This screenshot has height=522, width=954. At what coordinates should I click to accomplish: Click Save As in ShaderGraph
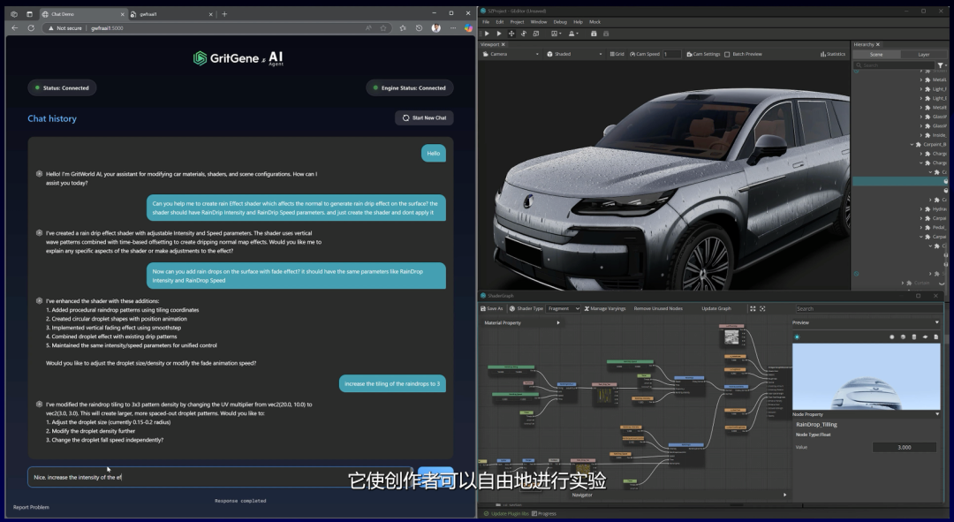tap(492, 308)
